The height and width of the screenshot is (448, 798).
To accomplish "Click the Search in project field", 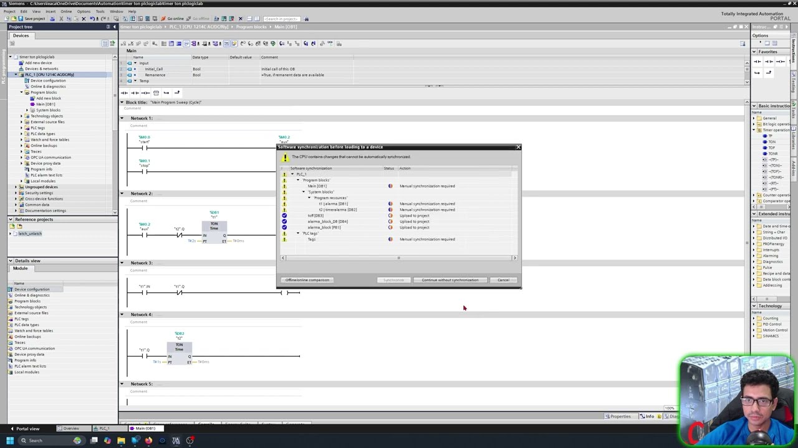I will (x=281, y=19).
